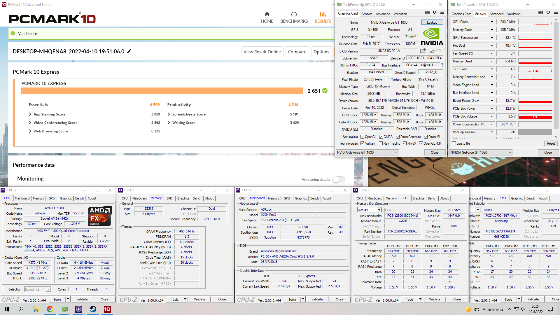This screenshot has width=560, height=315.
Task: Click View Result Online button
Action: 262,52
